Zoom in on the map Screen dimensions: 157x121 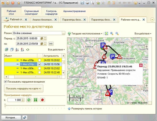[x=112, y=34]
